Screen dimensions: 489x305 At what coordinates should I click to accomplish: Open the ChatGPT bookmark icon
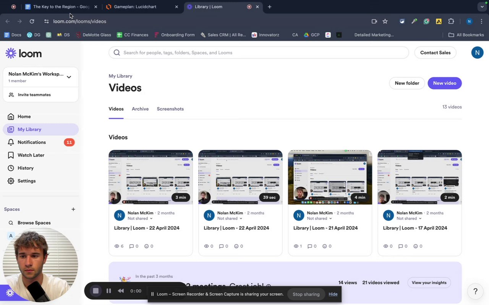coord(49,35)
